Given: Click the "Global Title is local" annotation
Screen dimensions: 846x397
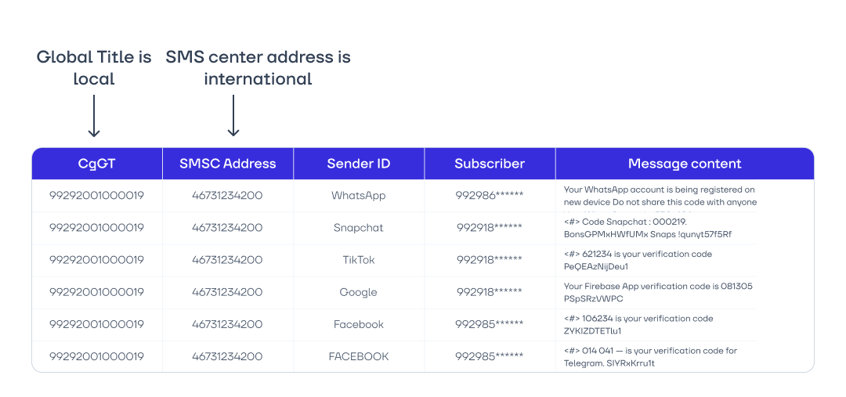Looking at the screenshot, I should [94, 68].
